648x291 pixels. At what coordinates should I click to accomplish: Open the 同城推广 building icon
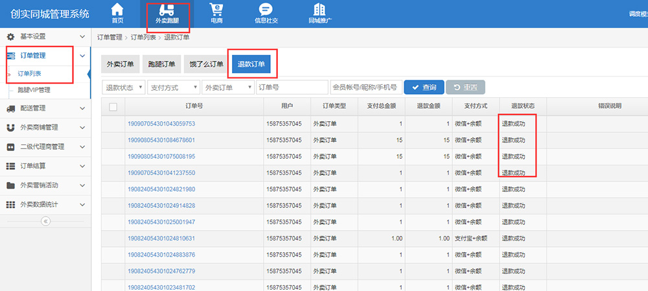tap(319, 10)
